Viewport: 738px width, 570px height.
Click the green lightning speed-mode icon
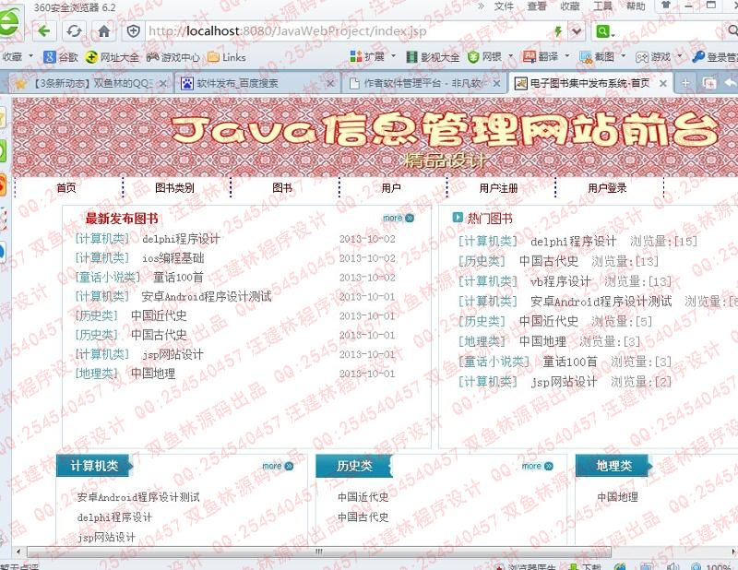pos(558,31)
